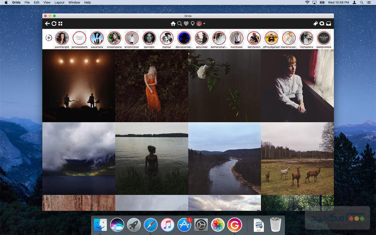Refresh the Grids feed

click(54, 23)
